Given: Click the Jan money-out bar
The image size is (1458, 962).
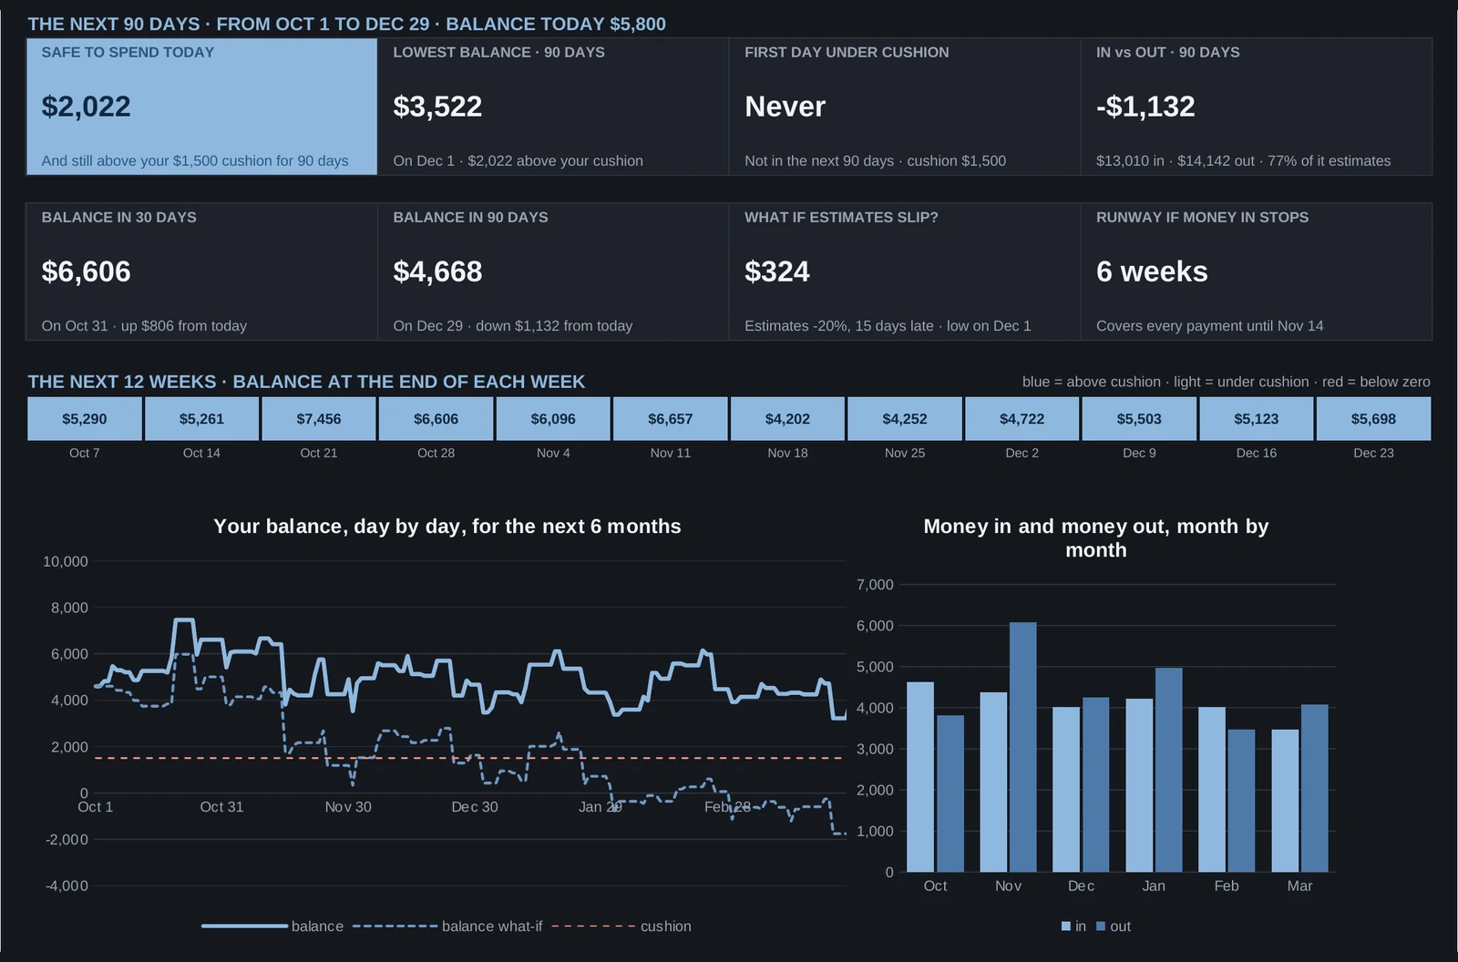Looking at the screenshot, I should (x=1168, y=770).
